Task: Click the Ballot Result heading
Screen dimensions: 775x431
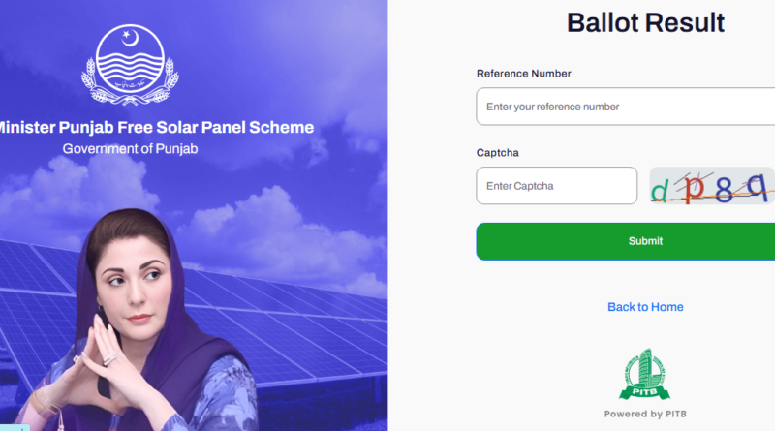Action: [645, 23]
